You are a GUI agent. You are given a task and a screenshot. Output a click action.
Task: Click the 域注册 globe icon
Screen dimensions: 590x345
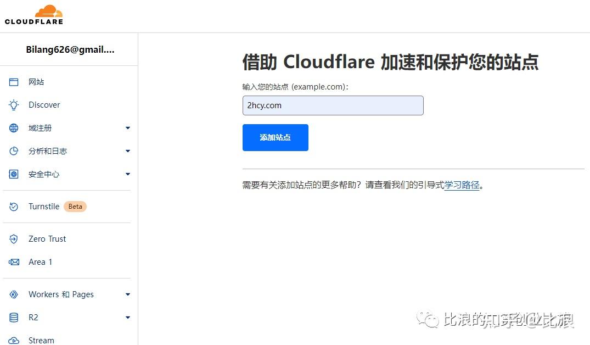[13, 127]
